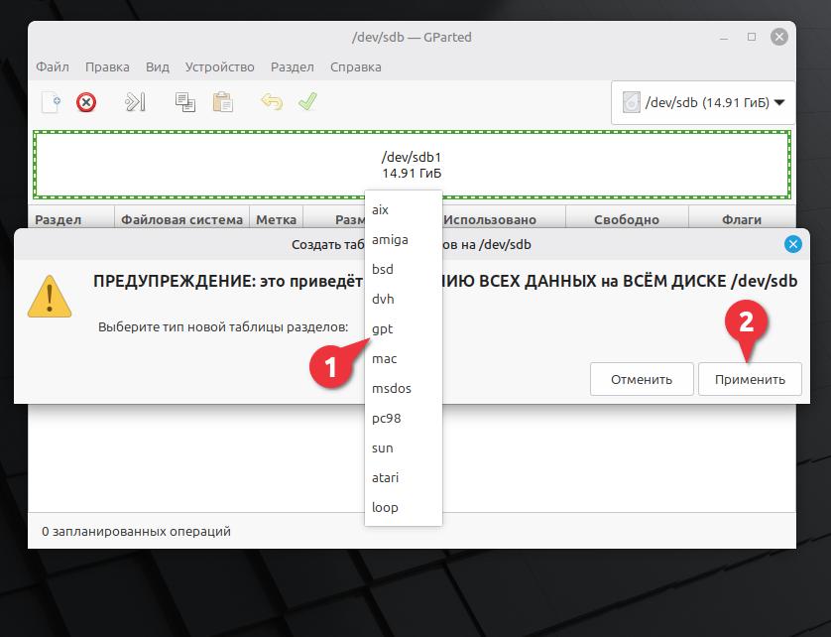
Task: Click the Файловая система column header
Action: [181, 219]
